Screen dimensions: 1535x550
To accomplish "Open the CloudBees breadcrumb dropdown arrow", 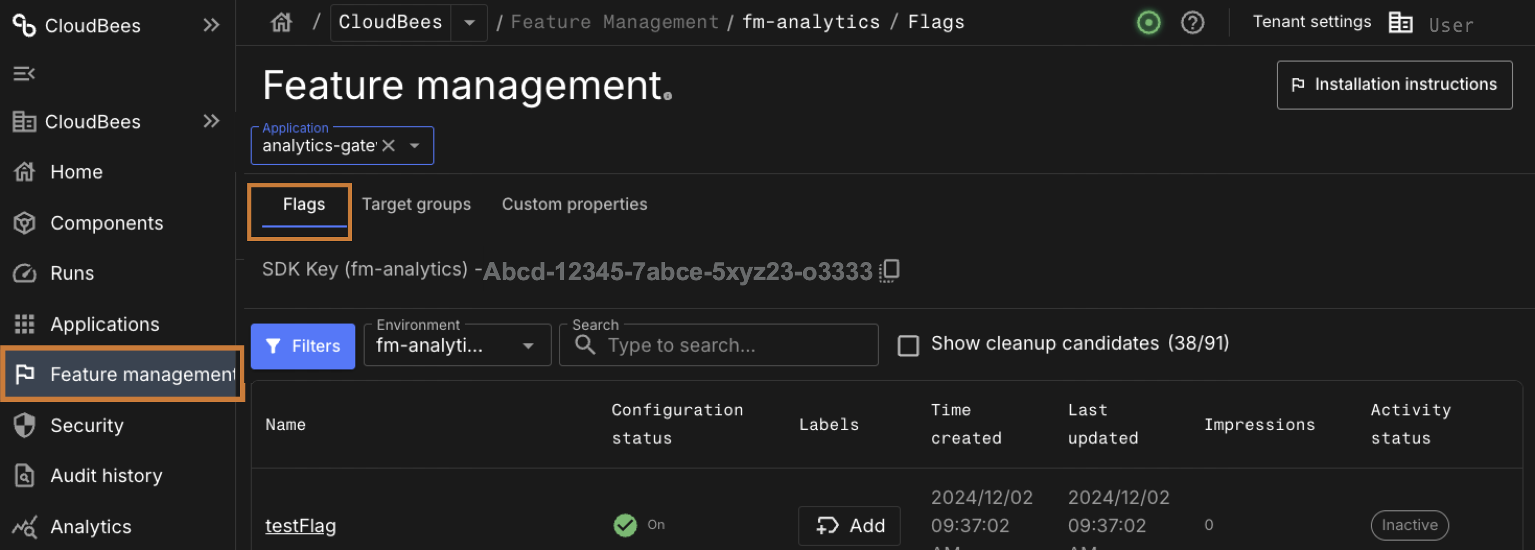I will point(469,23).
